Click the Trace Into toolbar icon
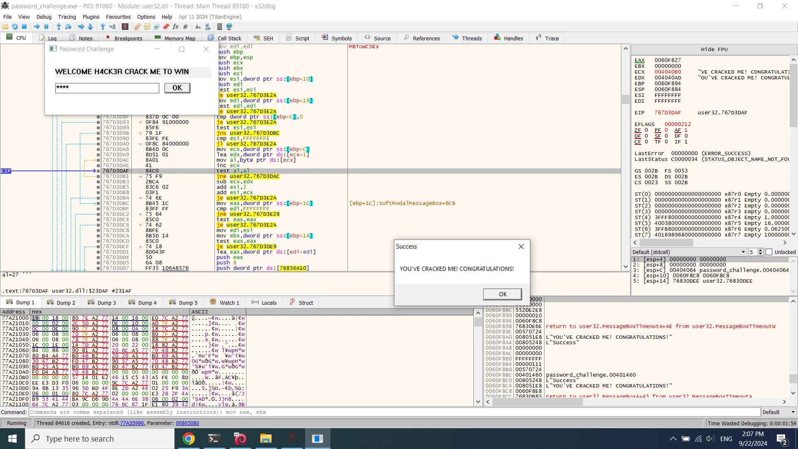Viewport: 798px width, 449px height. tap(81, 27)
